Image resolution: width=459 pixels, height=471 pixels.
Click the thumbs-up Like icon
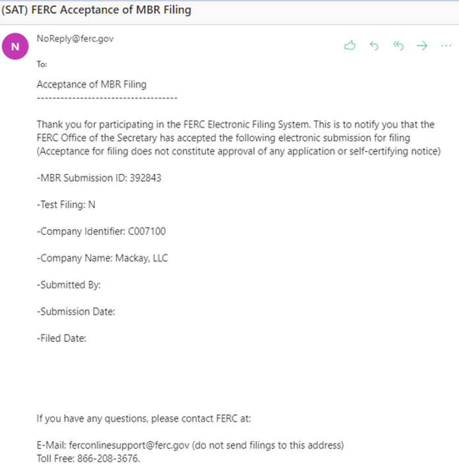(350, 45)
